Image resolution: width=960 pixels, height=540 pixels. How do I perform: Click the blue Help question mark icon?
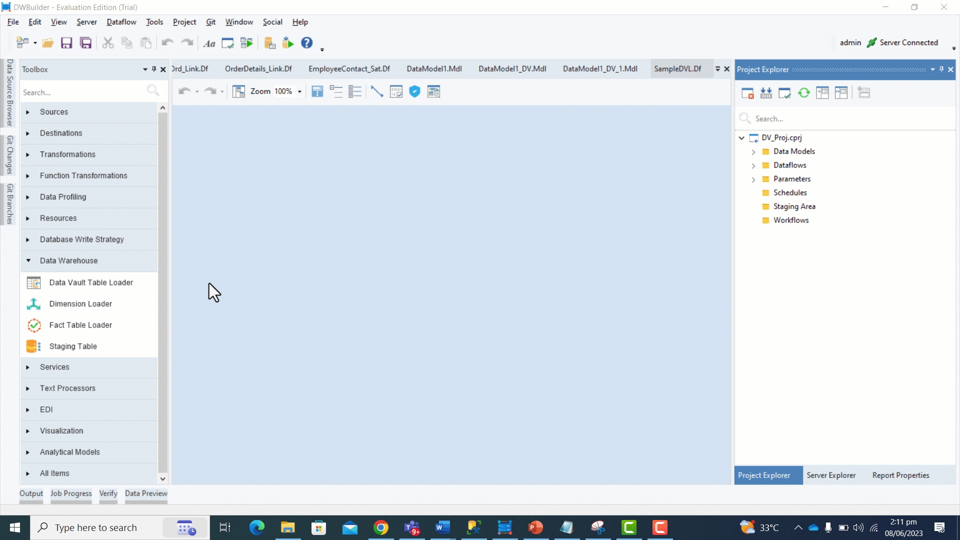point(306,43)
